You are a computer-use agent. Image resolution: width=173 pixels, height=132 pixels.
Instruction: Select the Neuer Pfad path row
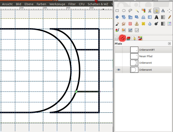coord(143,56)
